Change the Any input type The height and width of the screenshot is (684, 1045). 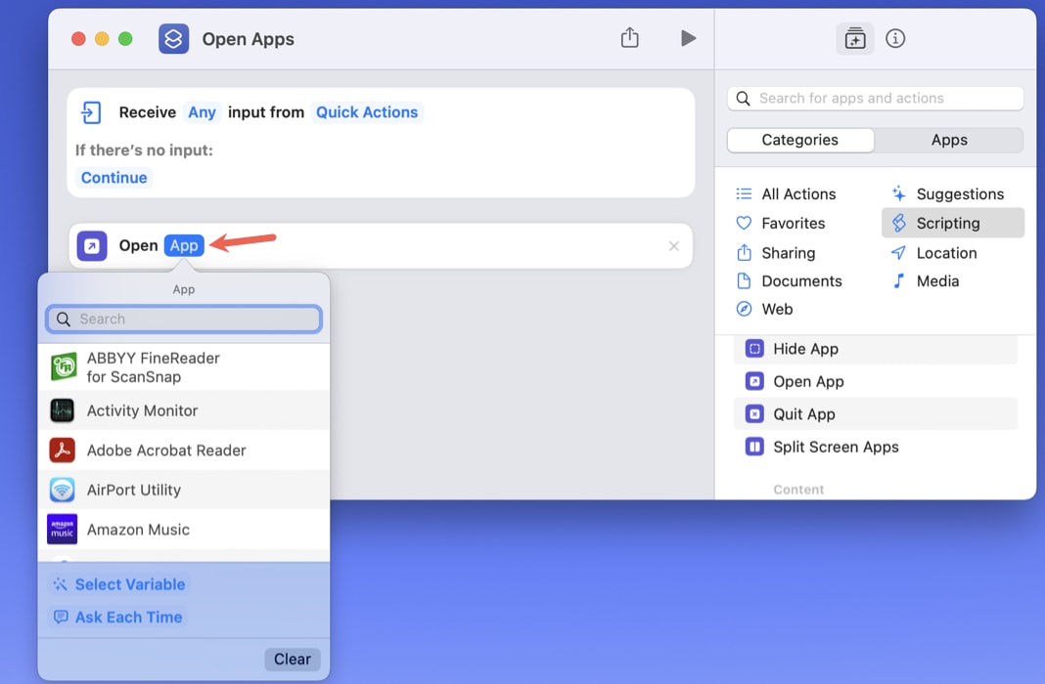[202, 112]
